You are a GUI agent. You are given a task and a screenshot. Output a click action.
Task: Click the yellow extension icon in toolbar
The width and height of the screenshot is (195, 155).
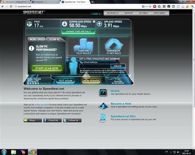pyautogui.click(x=188, y=7)
